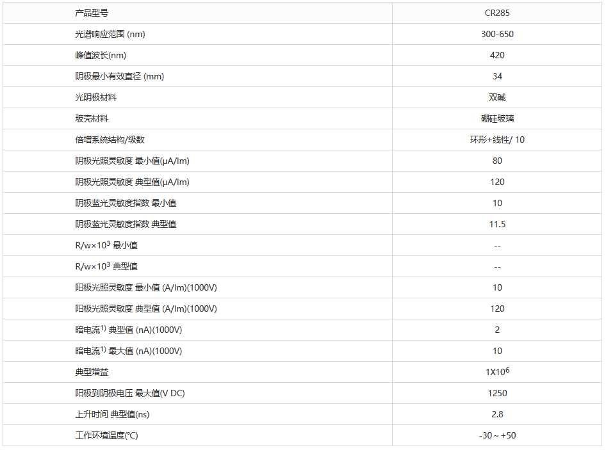
Task: Select the value '300-650'
Action: [x=497, y=34]
